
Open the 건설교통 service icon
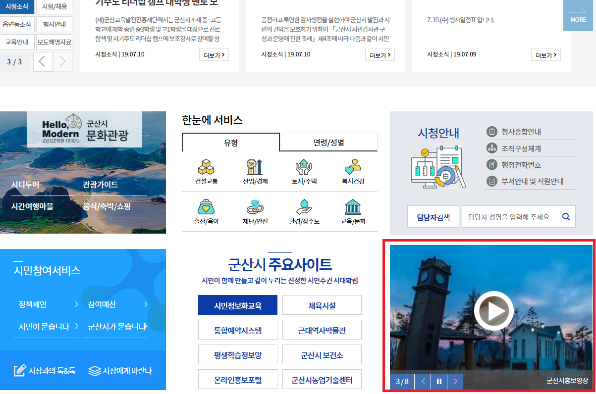206,167
